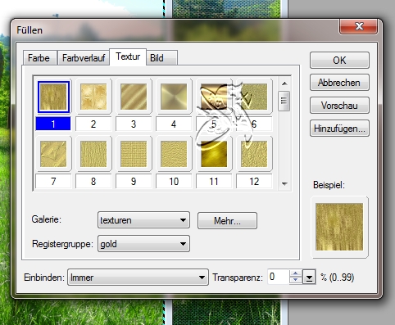
Task: Click the highlighted label 1
Action: (53, 124)
